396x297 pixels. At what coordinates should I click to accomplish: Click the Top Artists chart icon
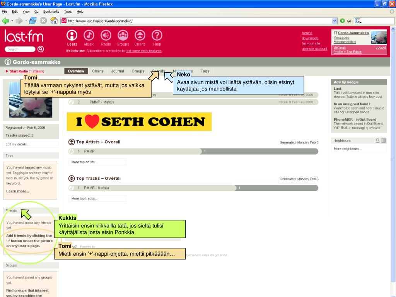(x=72, y=142)
